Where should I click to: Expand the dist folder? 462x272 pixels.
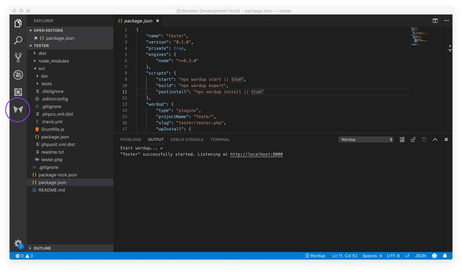tap(42, 53)
